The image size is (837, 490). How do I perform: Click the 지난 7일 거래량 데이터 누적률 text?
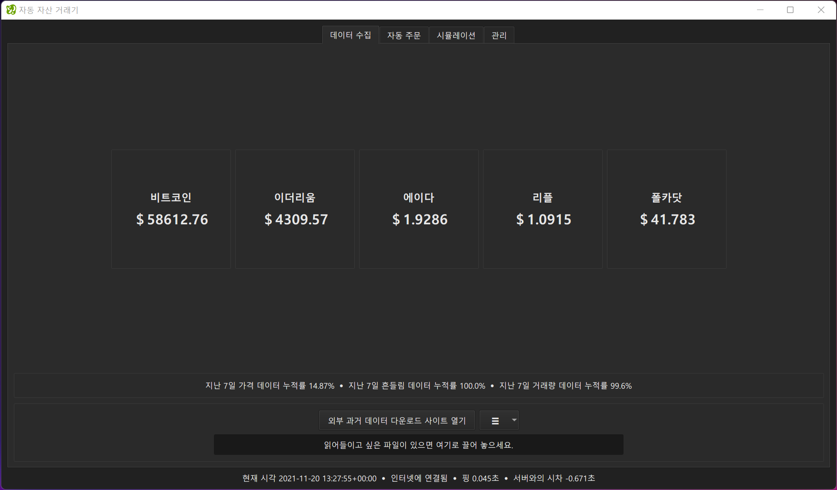click(565, 386)
